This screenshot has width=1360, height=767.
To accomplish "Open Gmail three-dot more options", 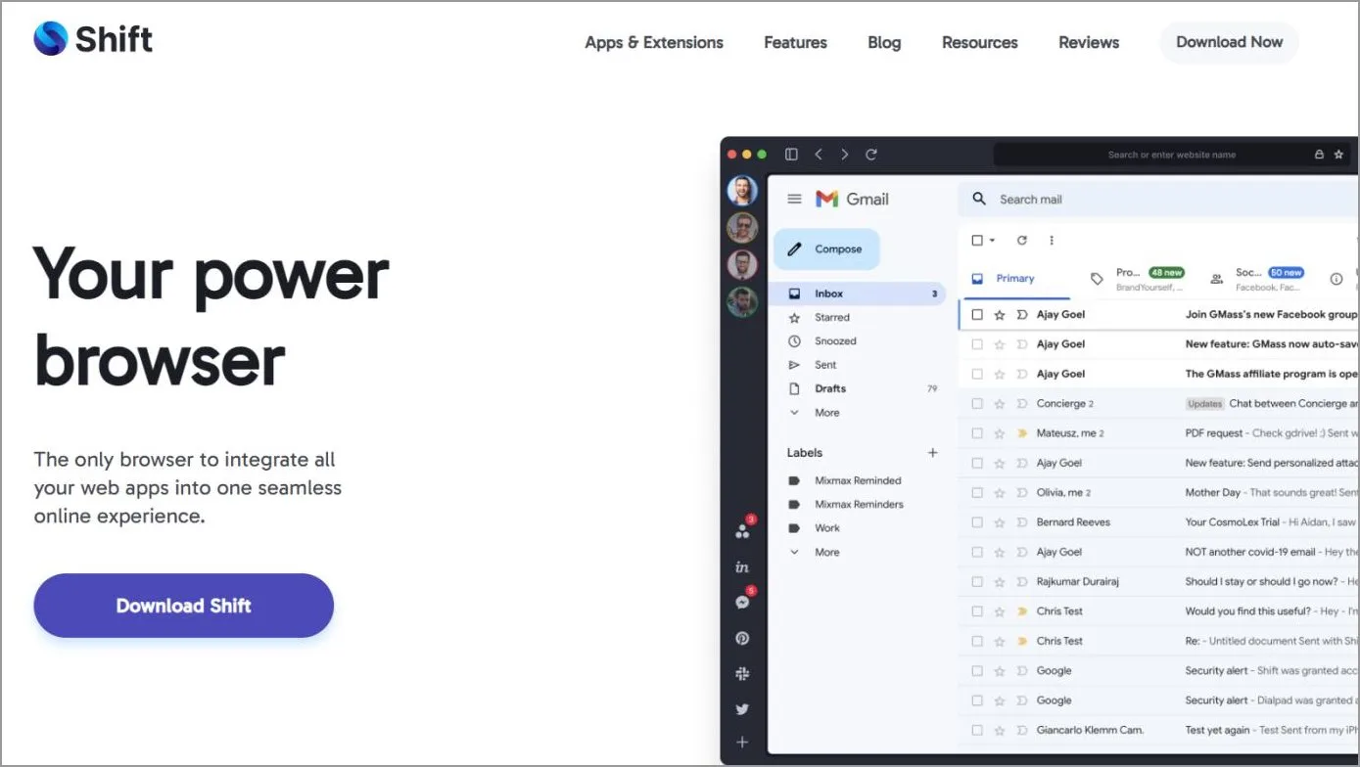I will (1052, 240).
